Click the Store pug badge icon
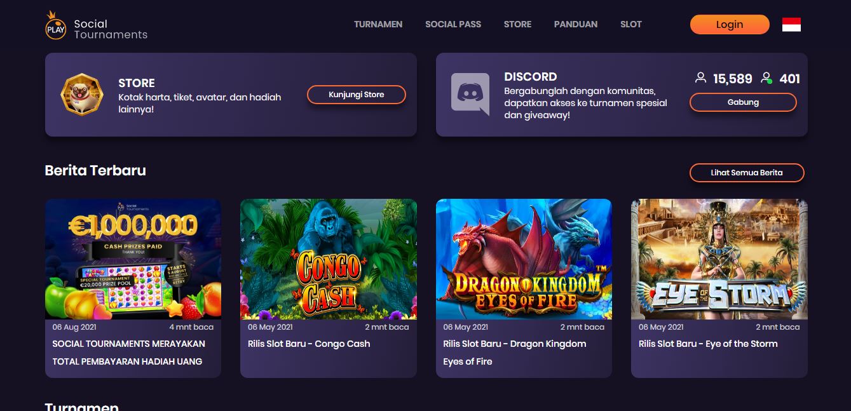Viewport: 851px width, 411px height. (81, 95)
